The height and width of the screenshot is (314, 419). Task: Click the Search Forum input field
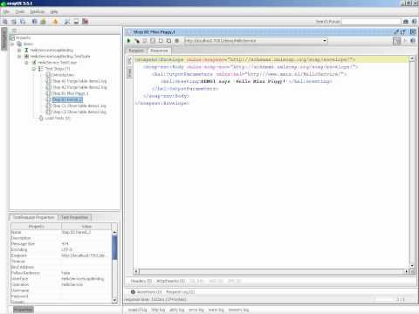(371, 22)
